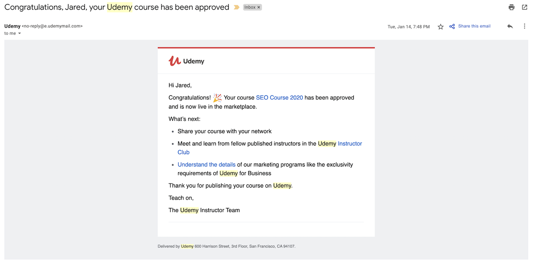The height and width of the screenshot is (265, 534).
Task: Click the Delivered by Udemy footer address
Action: tap(227, 246)
